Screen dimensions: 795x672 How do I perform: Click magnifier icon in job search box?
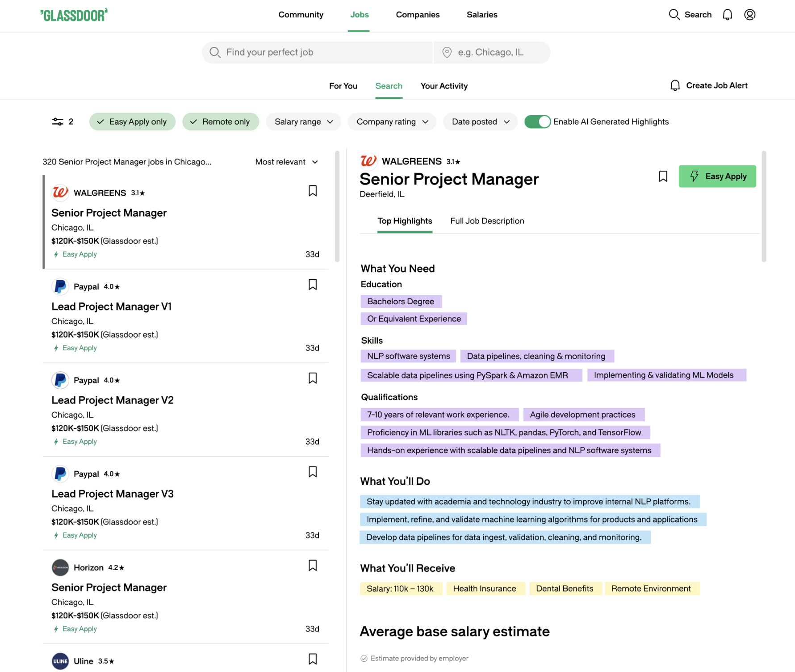[215, 52]
